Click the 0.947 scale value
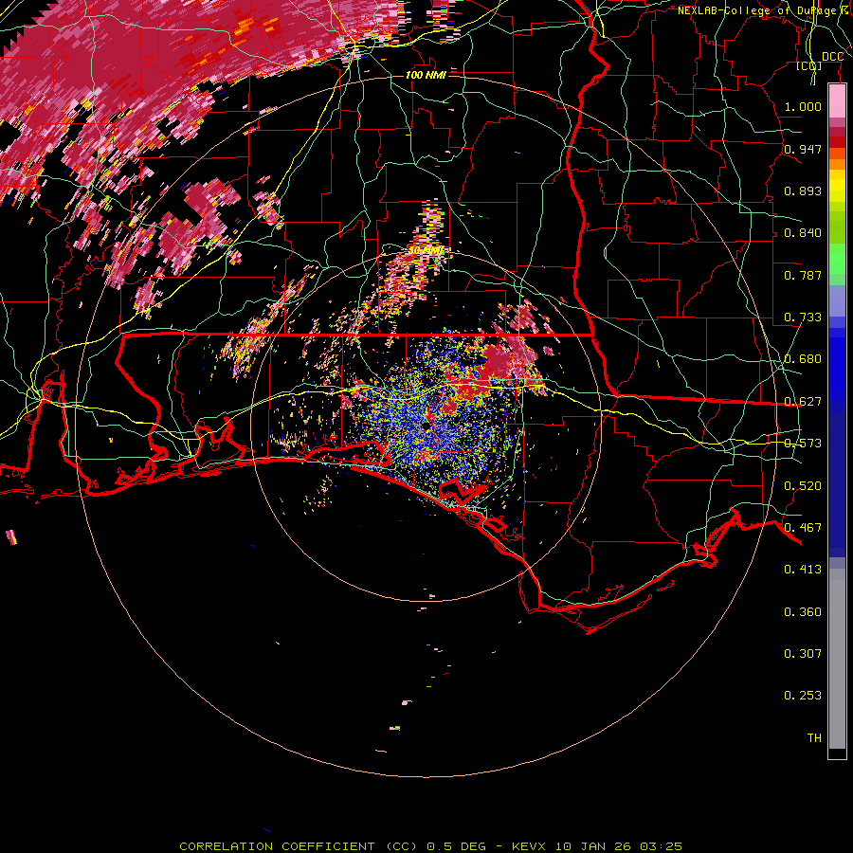Screen dimensions: 853x853 [x=803, y=149]
